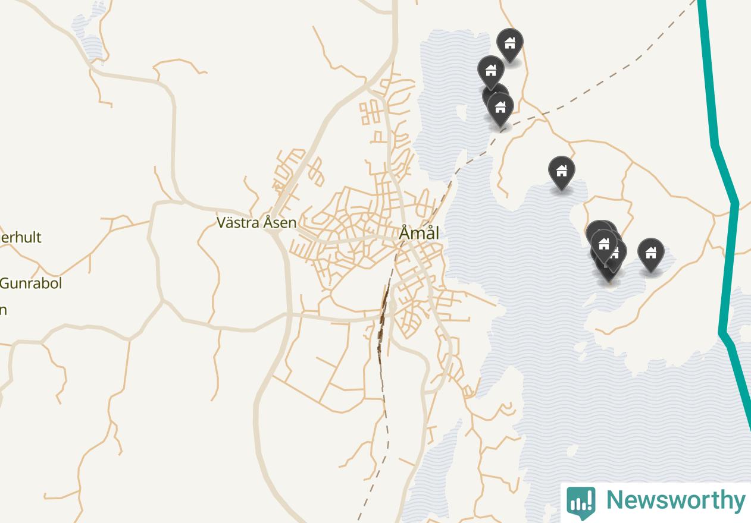
Task: Click the partially cut-off 'erhult' label
Action: point(21,237)
